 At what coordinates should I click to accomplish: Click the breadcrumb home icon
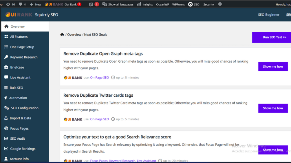click(62, 35)
